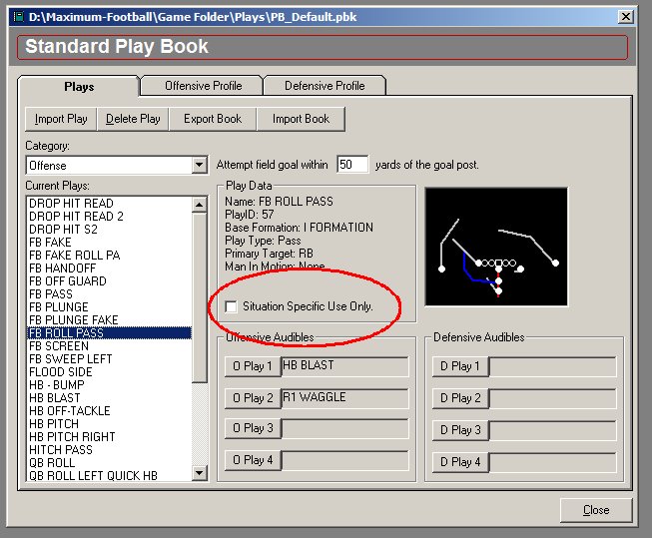Click the O Play 2 button

(x=253, y=398)
